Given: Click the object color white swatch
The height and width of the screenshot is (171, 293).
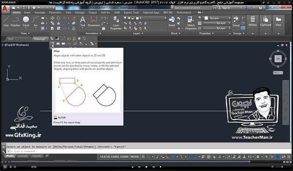Looking at the screenshot, I should pyautogui.click(x=206, y=18).
